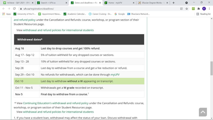Click '5% of tuition withheld' row text
Image resolution: width=213 pixels, height=120 pixels.
(77, 55)
